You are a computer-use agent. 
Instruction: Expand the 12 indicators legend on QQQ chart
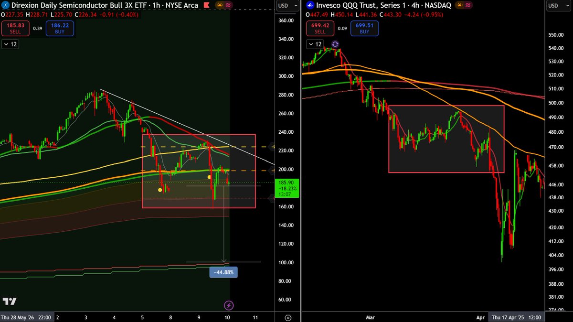point(315,44)
